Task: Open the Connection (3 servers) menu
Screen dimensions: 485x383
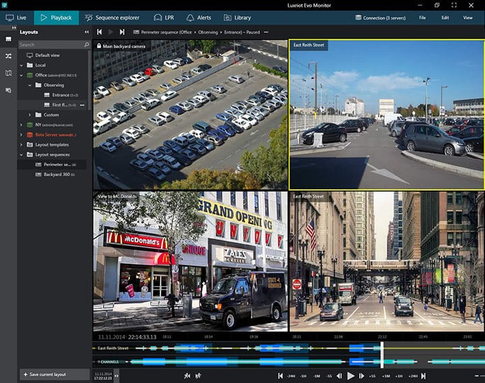Action: [x=379, y=18]
